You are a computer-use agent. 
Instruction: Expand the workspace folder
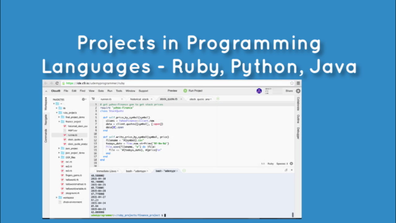pyautogui.click(x=57, y=198)
